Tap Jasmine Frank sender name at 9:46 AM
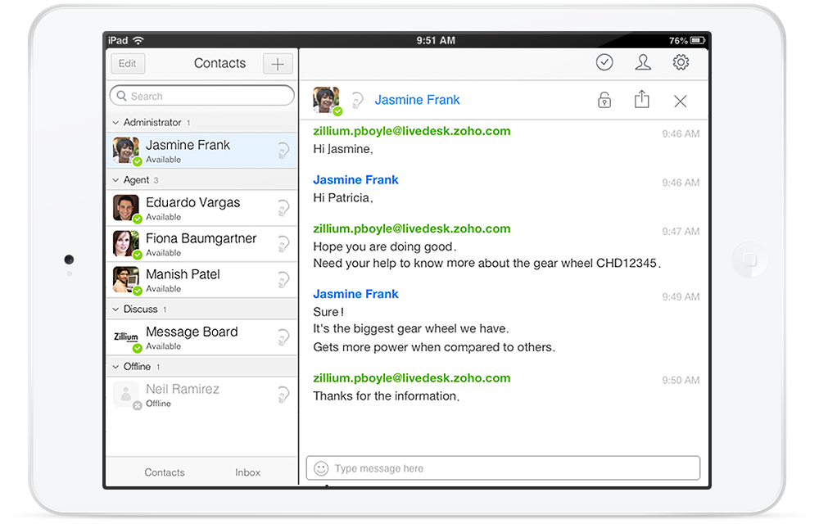 (355, 180)
